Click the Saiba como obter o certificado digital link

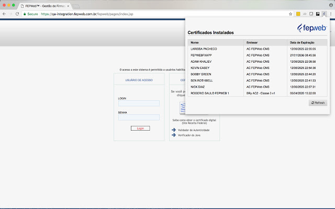pos(194,122)
